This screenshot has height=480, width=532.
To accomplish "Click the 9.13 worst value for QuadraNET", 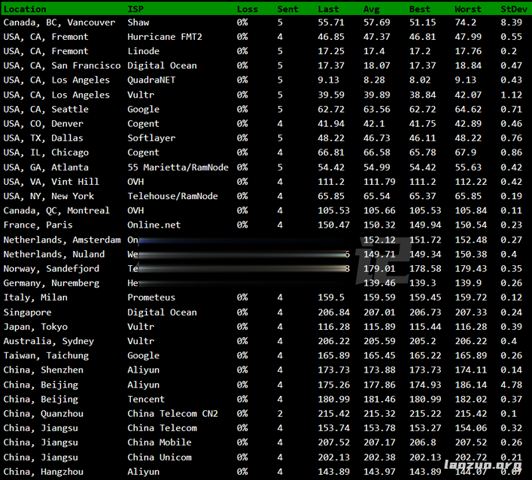I will [x=466, y=80].
